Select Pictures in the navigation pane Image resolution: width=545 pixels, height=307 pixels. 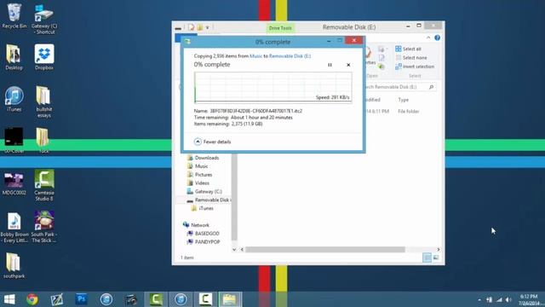200,174
